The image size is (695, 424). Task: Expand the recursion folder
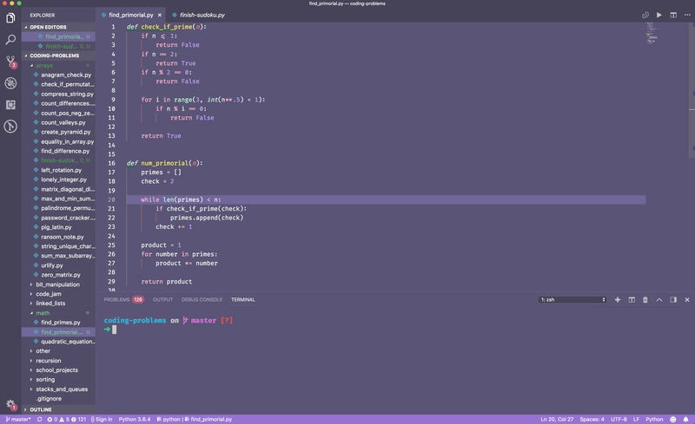58,361
